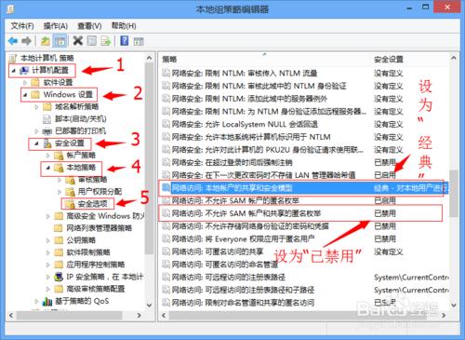
Task: Expand the 软件限制策略 node
Action: (x=48, y=252)
